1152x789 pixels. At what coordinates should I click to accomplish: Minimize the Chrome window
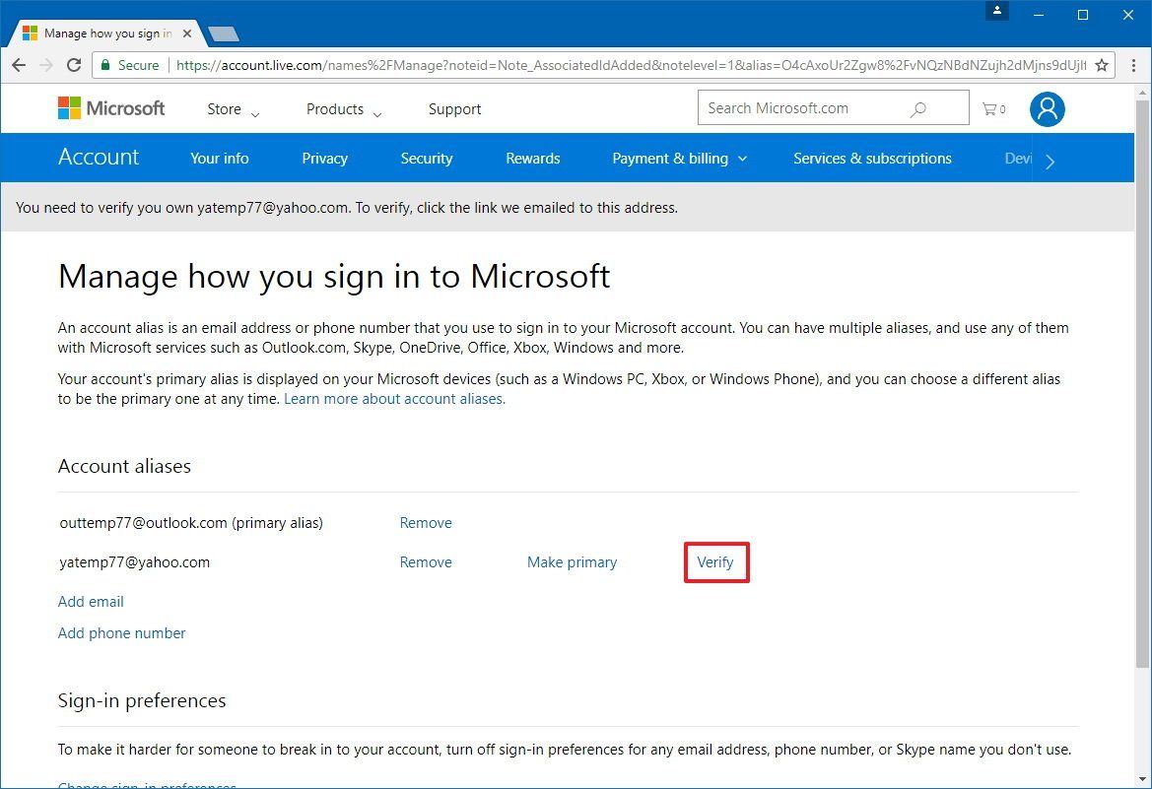[1039, 15]
